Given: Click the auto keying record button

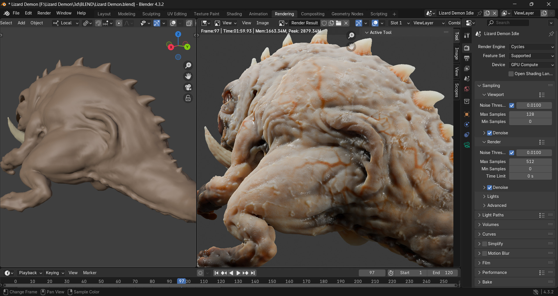Looking at the screenshot, I should pyautogui.click(x=200, y=273).
